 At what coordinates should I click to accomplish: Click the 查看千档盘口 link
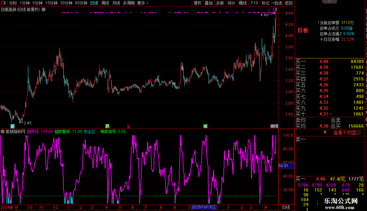click(x=347, y=133)
